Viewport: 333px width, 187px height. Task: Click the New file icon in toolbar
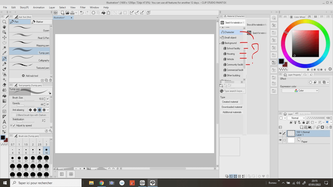[x=62, y=13]
